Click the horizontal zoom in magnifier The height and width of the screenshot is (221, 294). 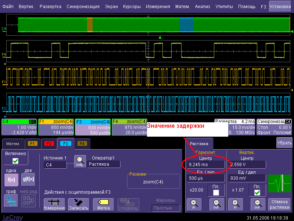194,204
